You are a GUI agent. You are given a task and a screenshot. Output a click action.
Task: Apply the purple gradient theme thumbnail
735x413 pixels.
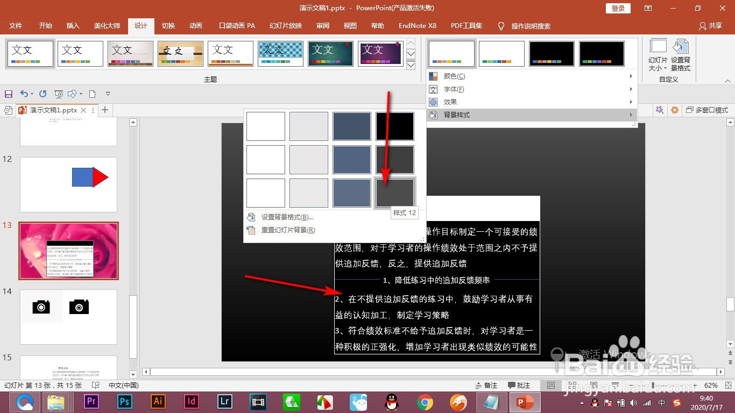pos(381,54)
